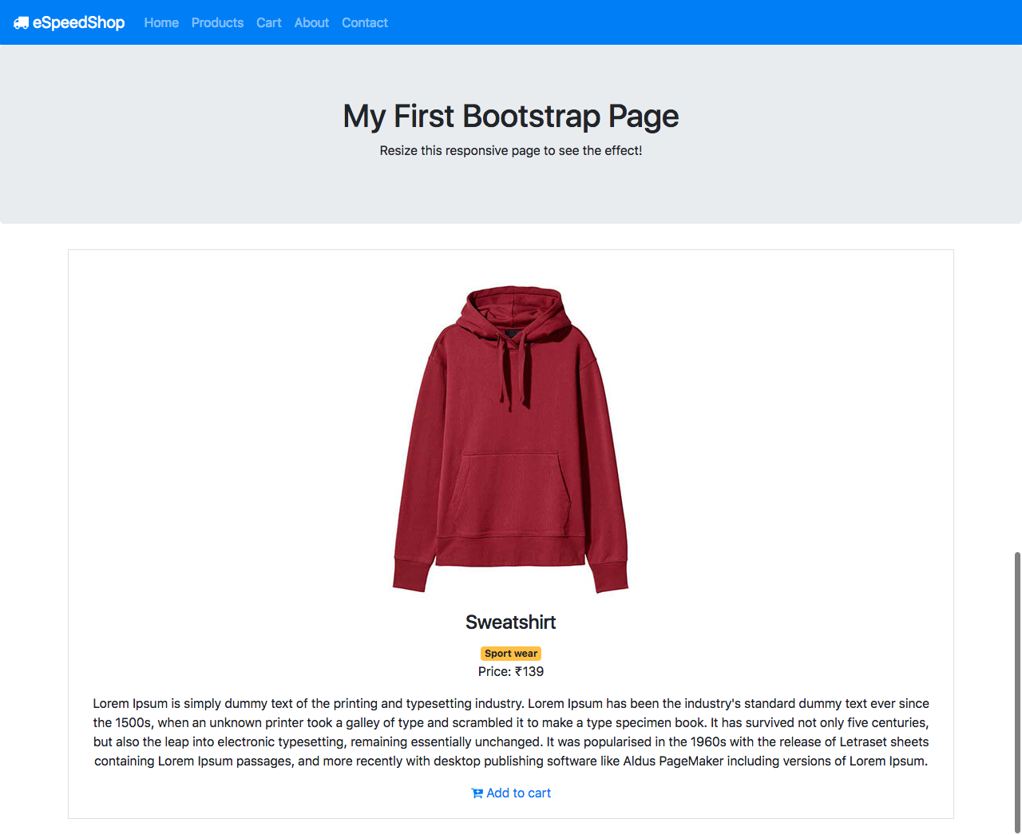Click the vertical scrollbar on the right edge
The height and width of the screenshot is (835, 1022).
(1017, 687)
